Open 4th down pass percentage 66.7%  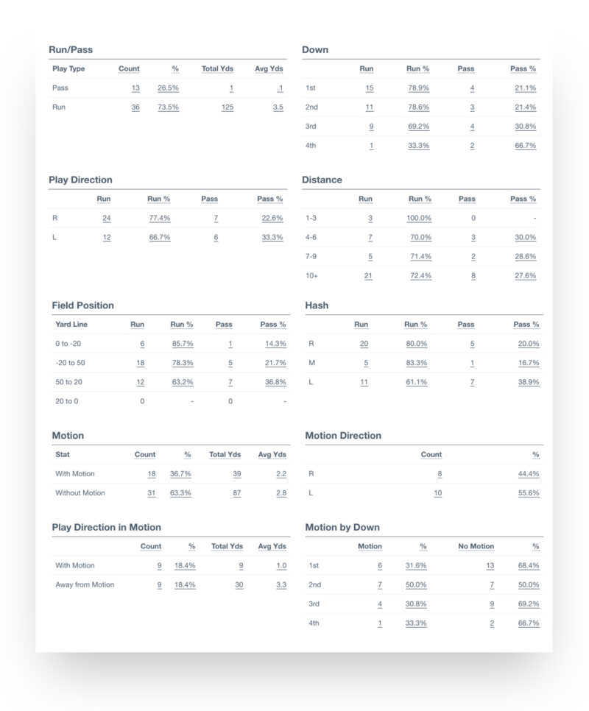pos(525,146)
